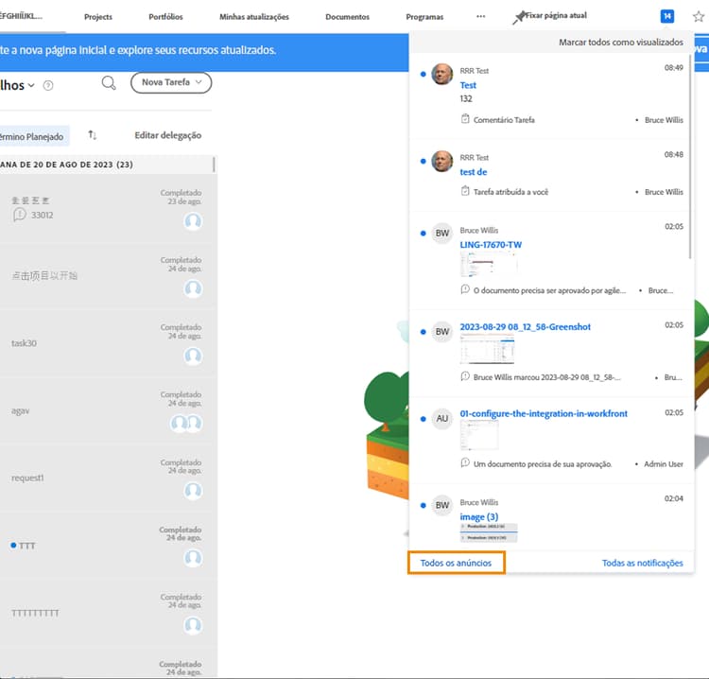Click AU avatar on configure-the-integration notification
The width and height of the screenshot is (709, 679).
click(x=441, y=419)
